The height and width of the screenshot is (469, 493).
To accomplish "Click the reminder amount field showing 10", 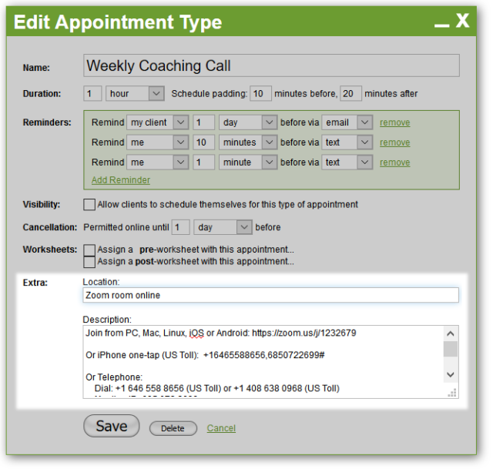I will point(203,142).
